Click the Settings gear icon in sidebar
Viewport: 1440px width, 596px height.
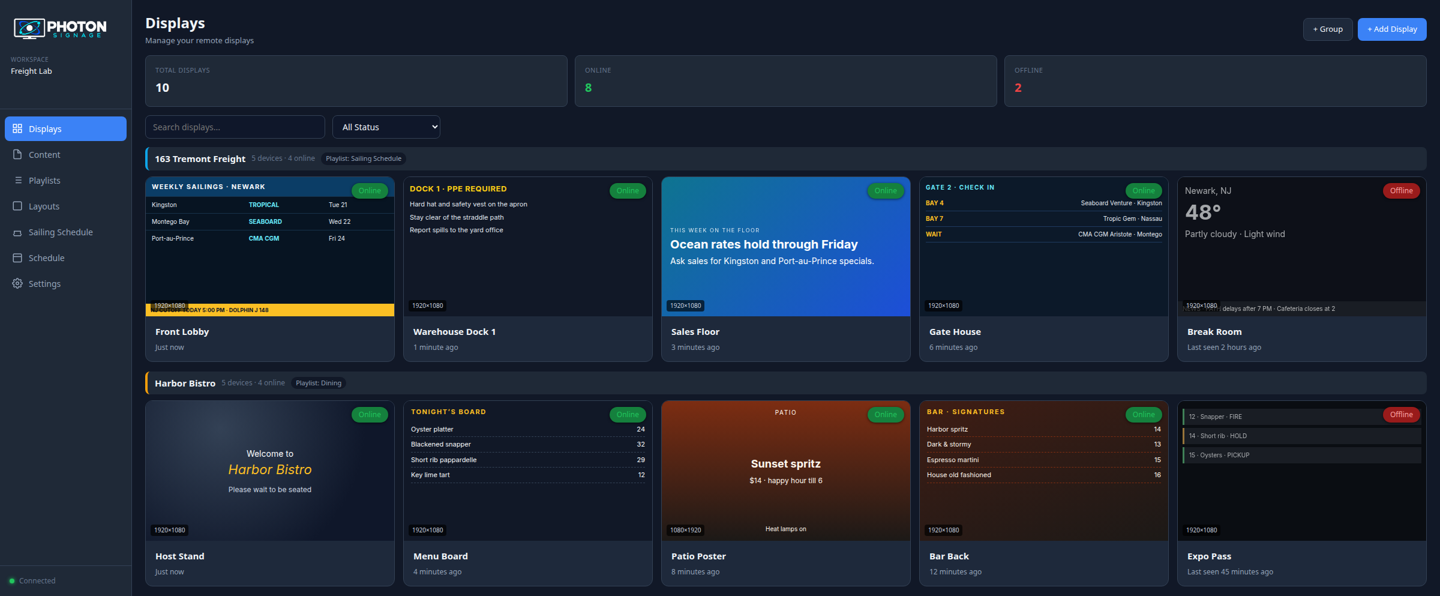pos(17,283)
